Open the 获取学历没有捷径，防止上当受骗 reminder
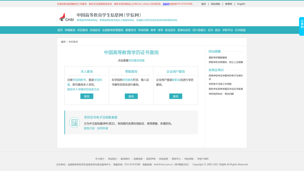 [x=226, y=62]
